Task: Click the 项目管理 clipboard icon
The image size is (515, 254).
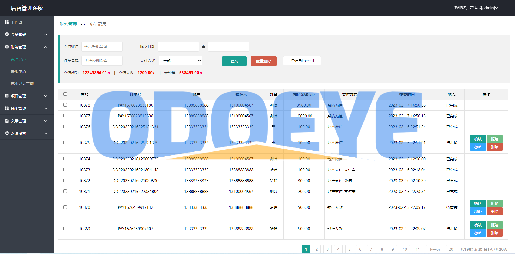Action: click(x=7, y=96)
